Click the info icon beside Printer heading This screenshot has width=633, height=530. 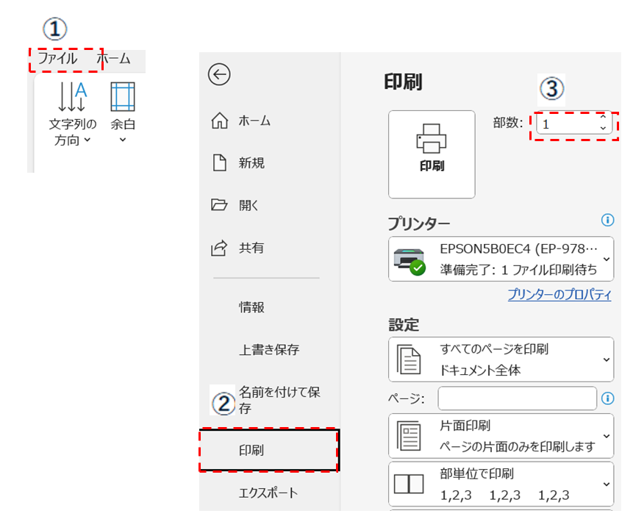click(607, 220)
